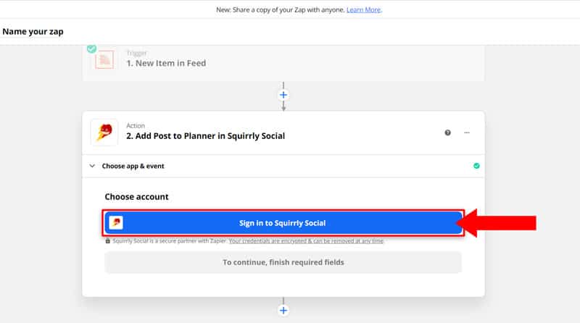Image resolution: width=580 pixels, height=323 pixels.
Task: Click the Squirrly logo inside the sign-in button
Action: [x=116, y=222]
